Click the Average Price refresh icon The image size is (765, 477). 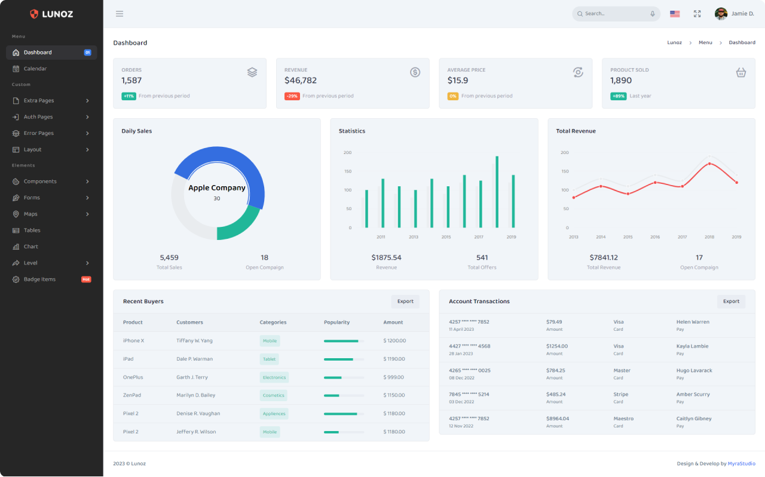click(x=578, y=72)
